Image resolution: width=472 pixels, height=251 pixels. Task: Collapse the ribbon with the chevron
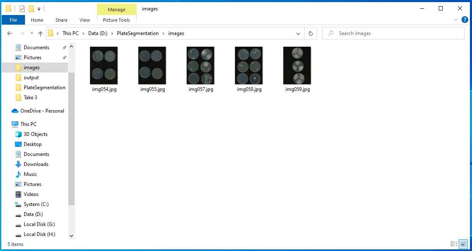click(455, 20)
